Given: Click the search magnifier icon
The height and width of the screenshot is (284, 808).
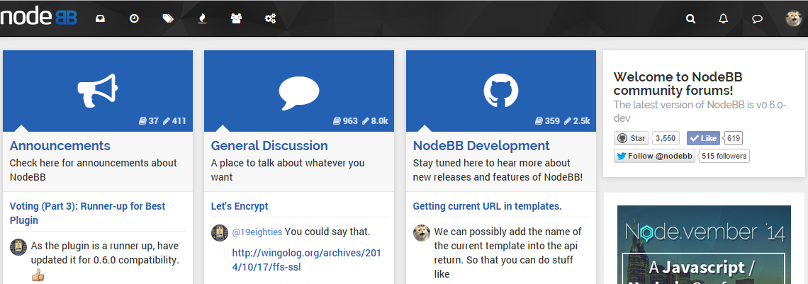Looking at the screenshot, I should click(690, 19).
